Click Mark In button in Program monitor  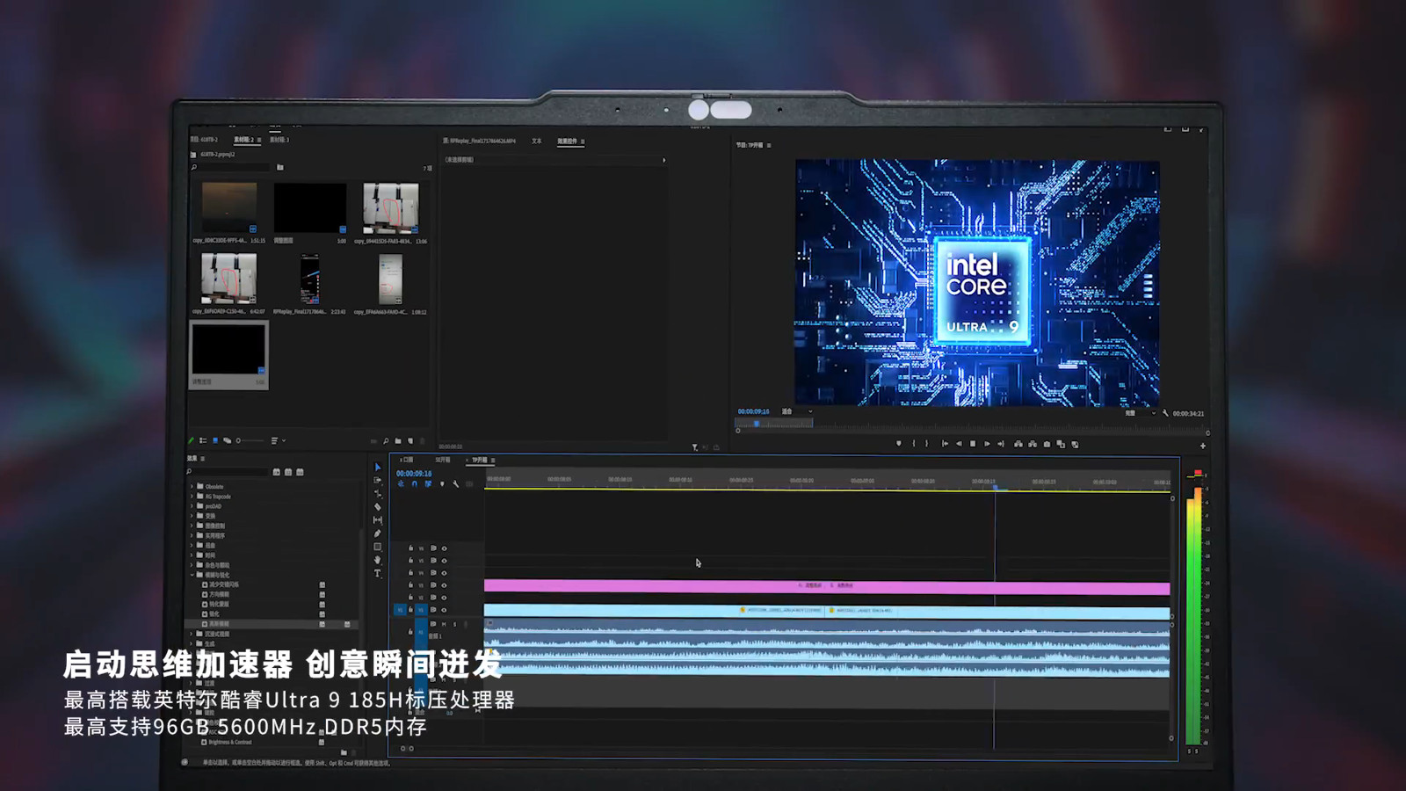(914, 444)
